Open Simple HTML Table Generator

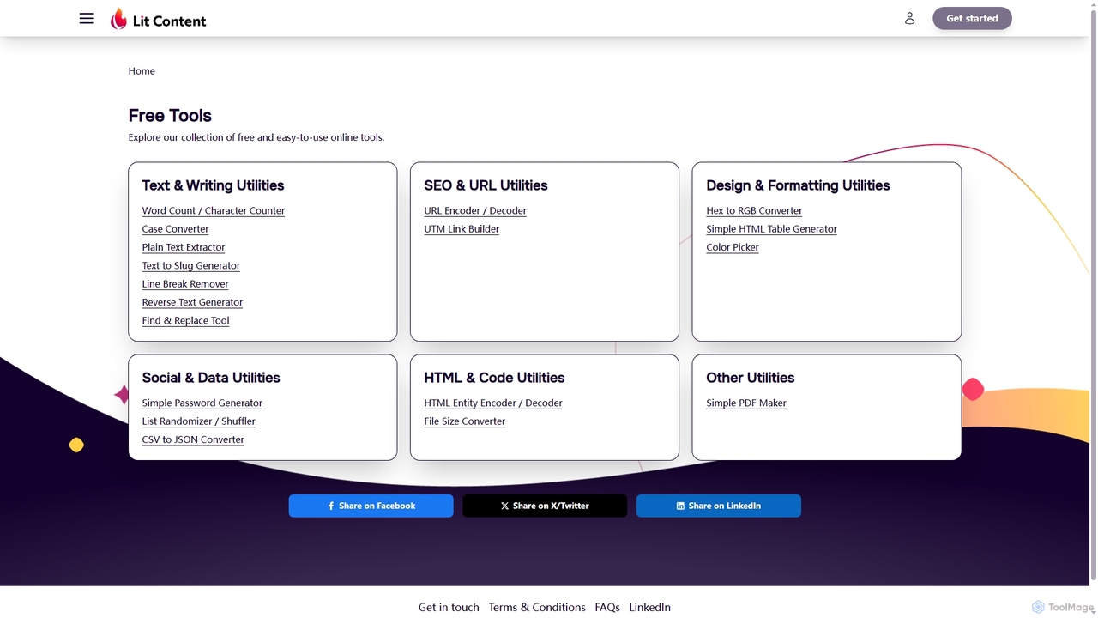point(771,229)
